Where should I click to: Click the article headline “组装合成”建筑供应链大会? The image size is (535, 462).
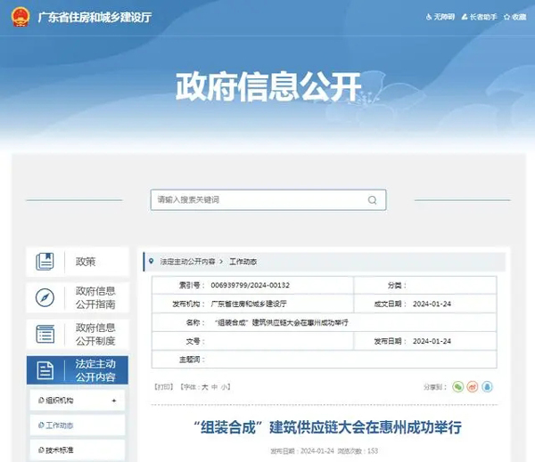[x=327, y=427]
